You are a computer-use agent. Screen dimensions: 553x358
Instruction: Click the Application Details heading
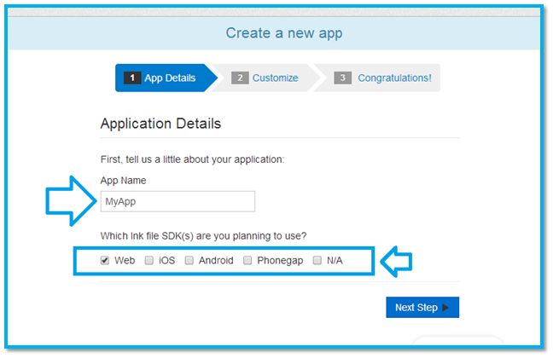coord(160,124)
